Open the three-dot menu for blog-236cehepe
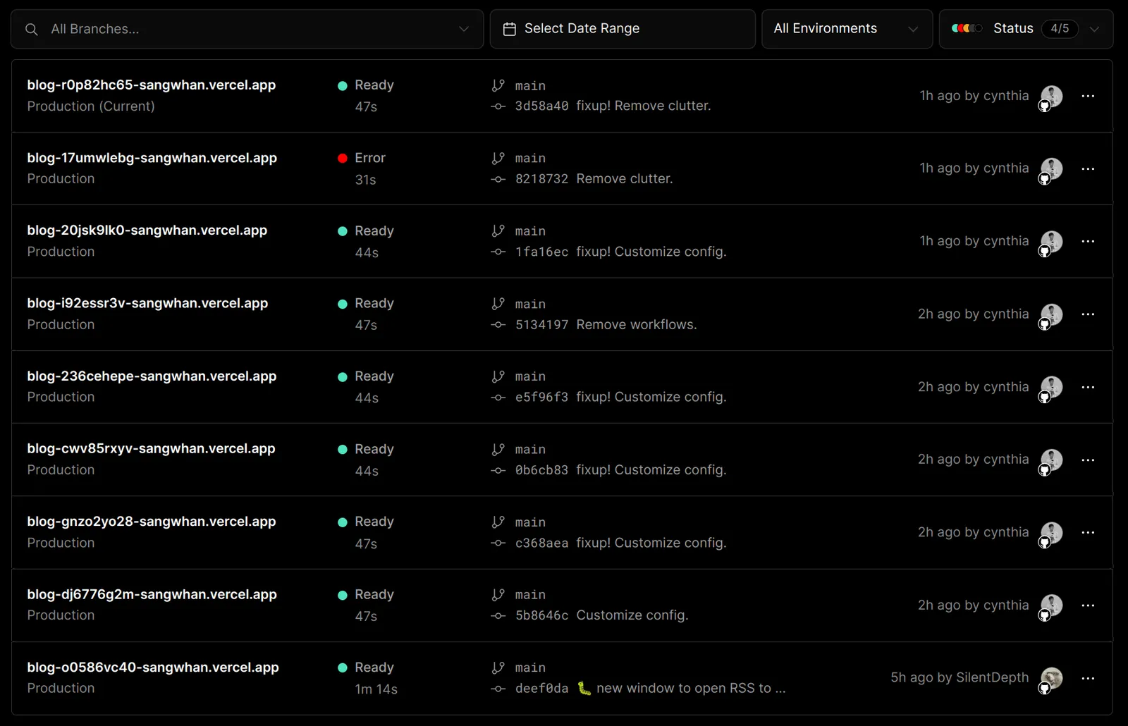This screenshot has height=726, width=1128. tap(1088, 388)
